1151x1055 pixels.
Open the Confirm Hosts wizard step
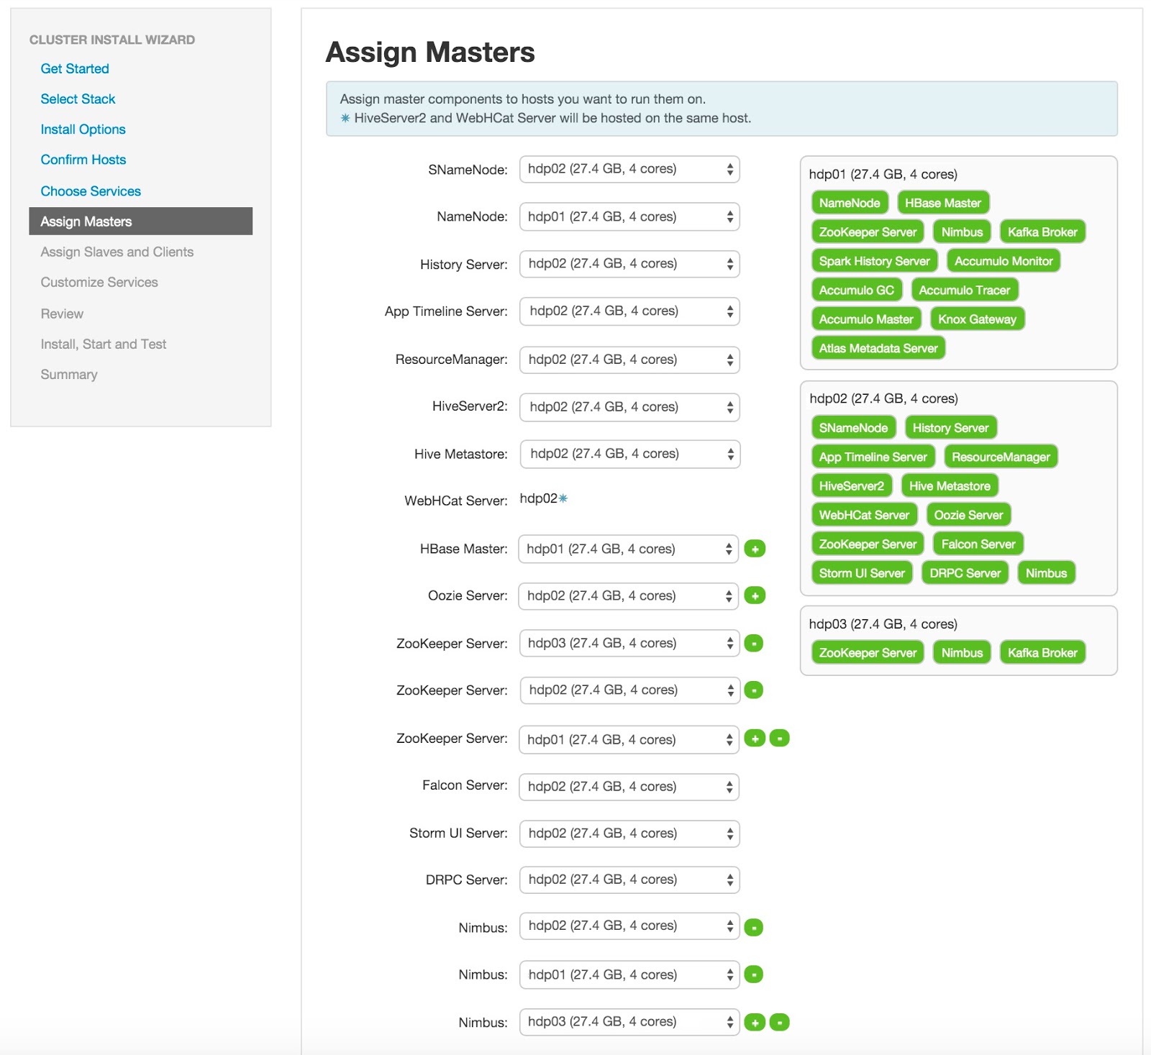tap(83, 160)
